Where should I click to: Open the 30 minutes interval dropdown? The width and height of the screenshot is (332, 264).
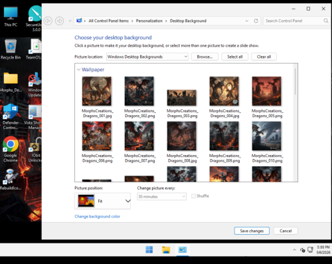click(161, 196)
